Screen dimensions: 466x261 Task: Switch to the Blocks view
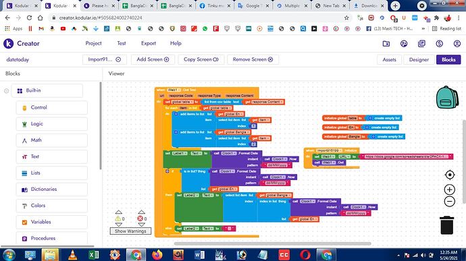[448, 59]
